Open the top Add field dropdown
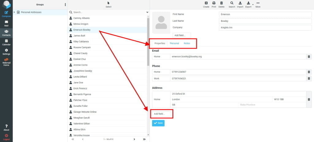314x142 pixels. click(x=182, y=35)
